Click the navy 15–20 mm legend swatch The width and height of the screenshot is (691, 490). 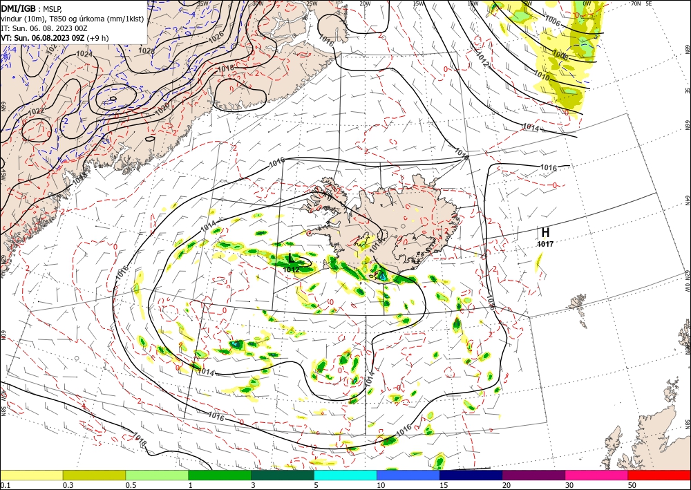point(471,475)
